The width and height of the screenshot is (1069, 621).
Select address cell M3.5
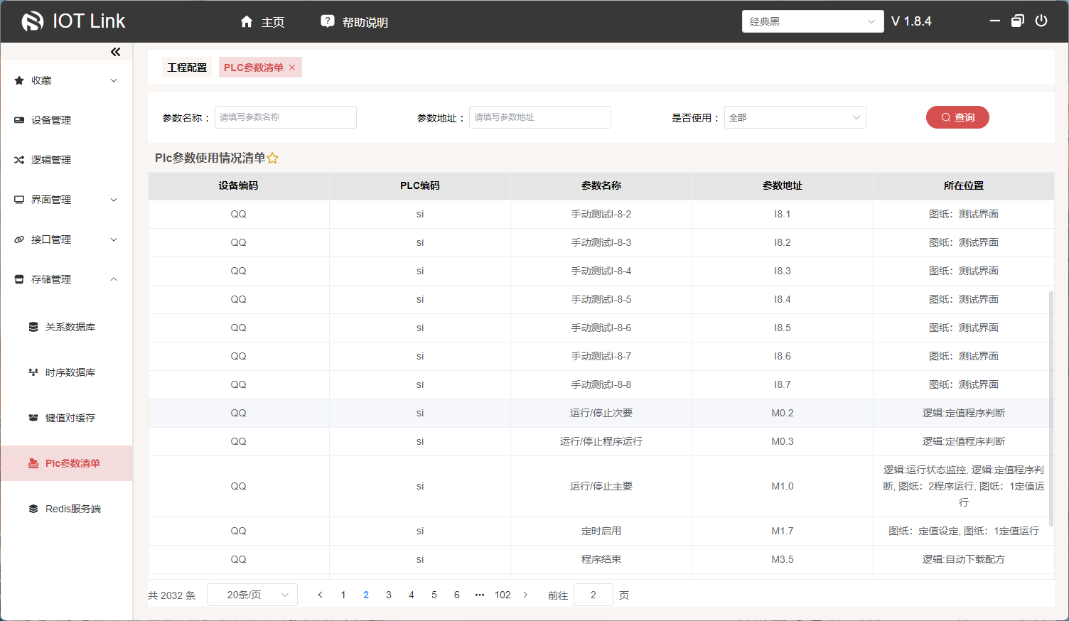click(x=783, y=559)
